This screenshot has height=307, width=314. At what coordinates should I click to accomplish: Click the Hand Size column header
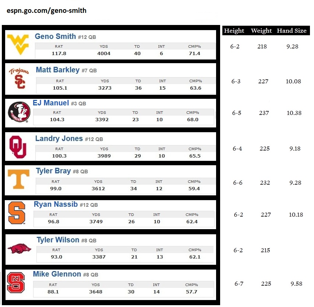coord(292,30)
